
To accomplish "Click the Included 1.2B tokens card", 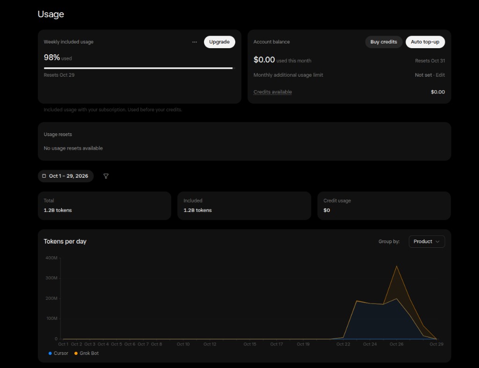I will [x=244, y=206].
